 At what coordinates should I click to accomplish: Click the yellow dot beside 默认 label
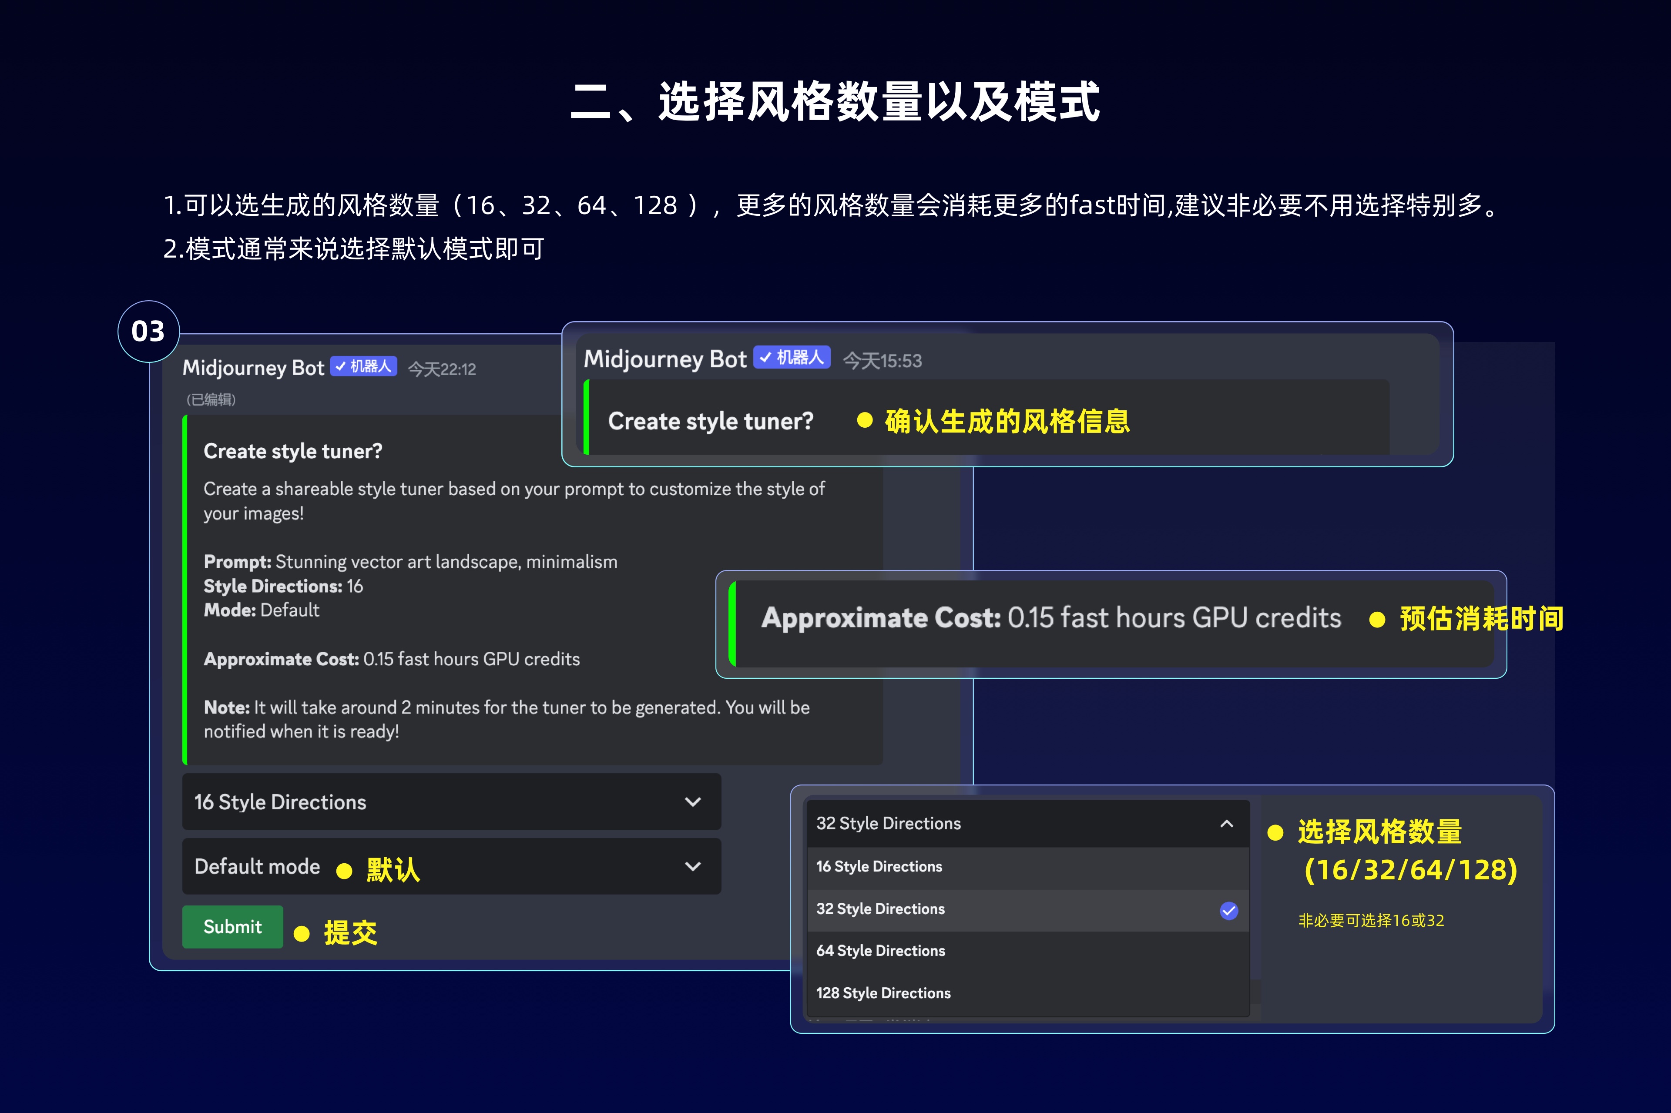pyautogui.click(x=344, y=871)
